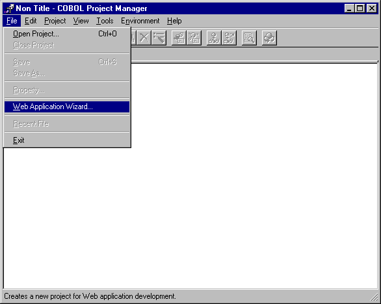The height and width of the screenshot is (304, 381).
Task: Click the COBOL Project Manager title bar icon
Action: [9, 8]
